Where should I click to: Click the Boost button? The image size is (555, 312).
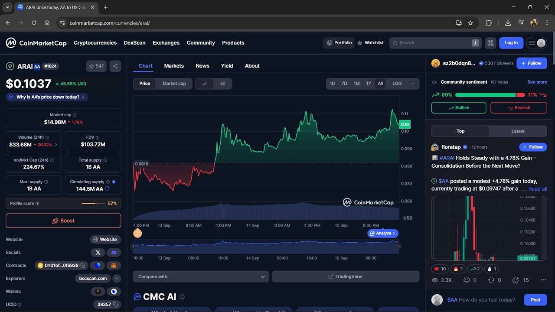(63, 221)
